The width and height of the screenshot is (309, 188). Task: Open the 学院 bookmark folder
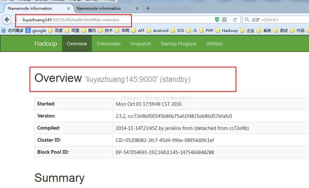tap(122, 30)
